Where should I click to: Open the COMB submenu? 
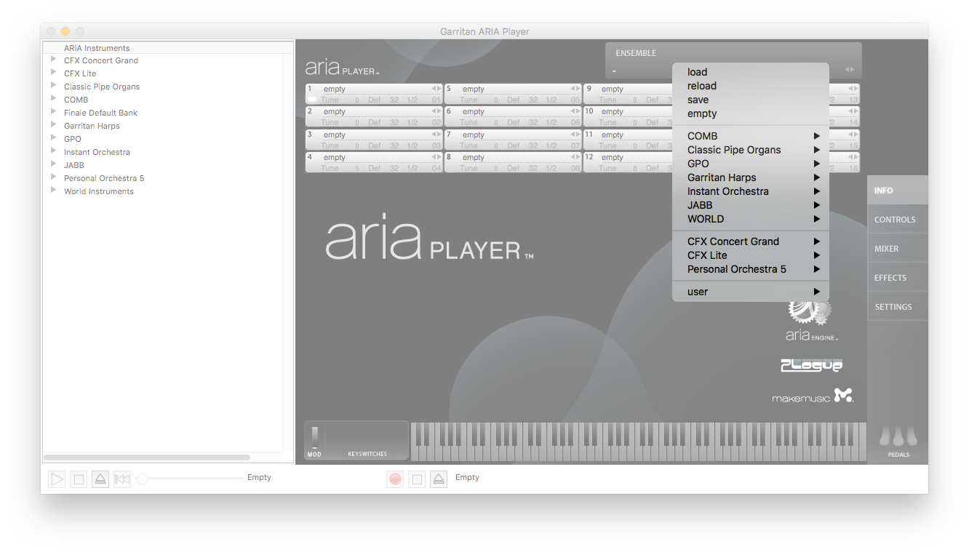click(x=751, y=136)
